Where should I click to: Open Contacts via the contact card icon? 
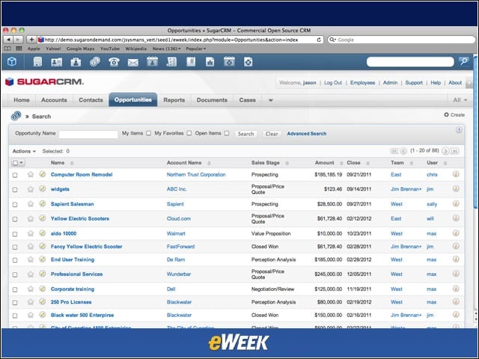pos(57,62)
